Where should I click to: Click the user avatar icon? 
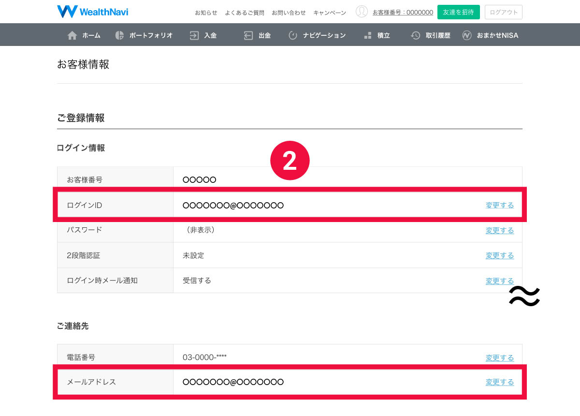[x=362, y=12]
